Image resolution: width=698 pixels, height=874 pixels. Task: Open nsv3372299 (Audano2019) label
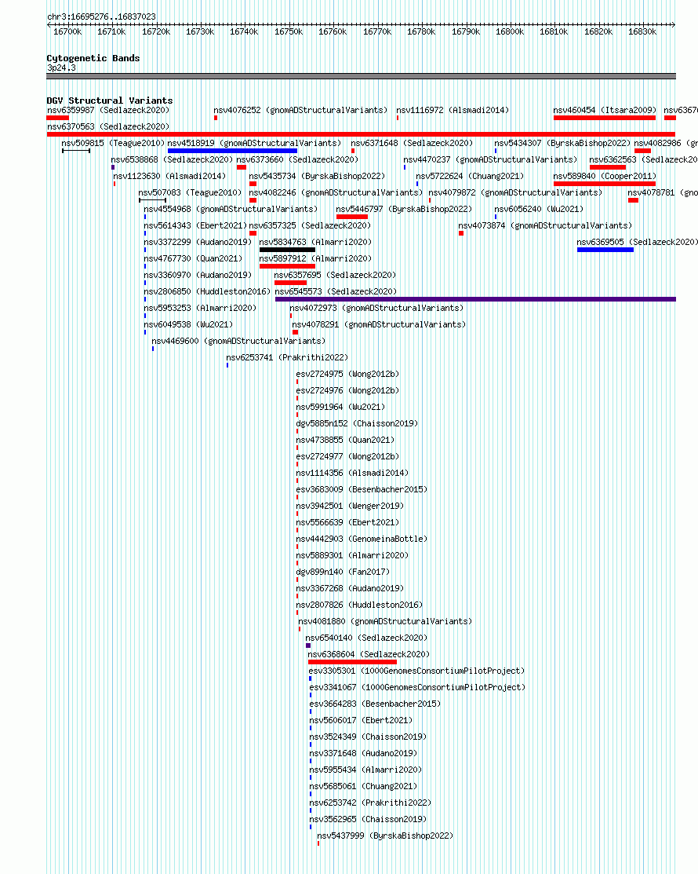[198, 242]
